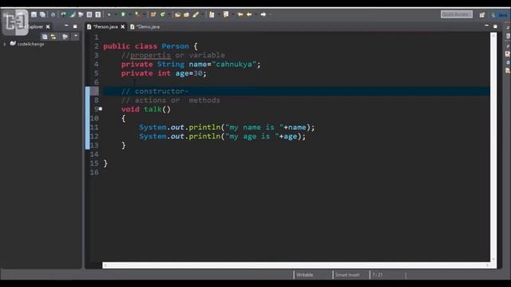Click the Debug bug icon
Viewport: 511px width, 287px height.
click(109, 14)
